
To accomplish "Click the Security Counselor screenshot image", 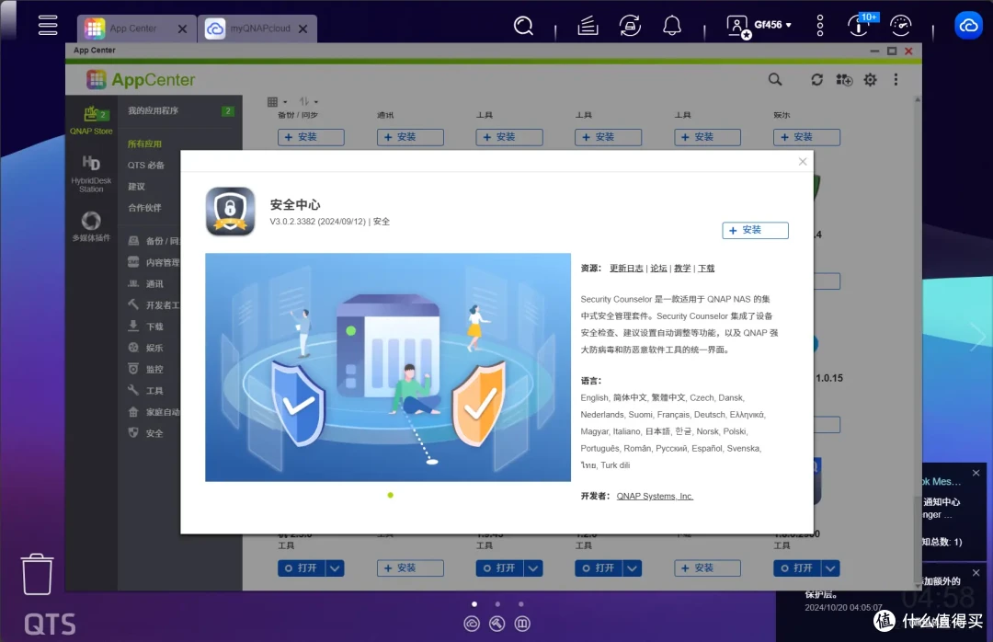I will coord(388,368).
